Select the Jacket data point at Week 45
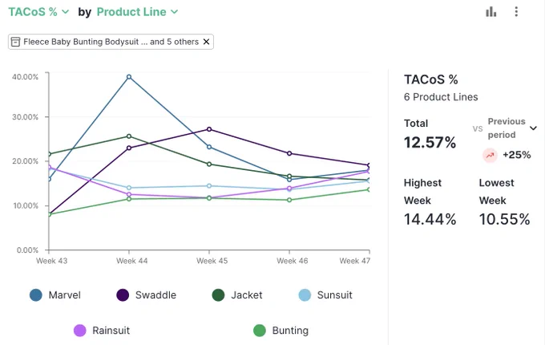 coord(209,164)
